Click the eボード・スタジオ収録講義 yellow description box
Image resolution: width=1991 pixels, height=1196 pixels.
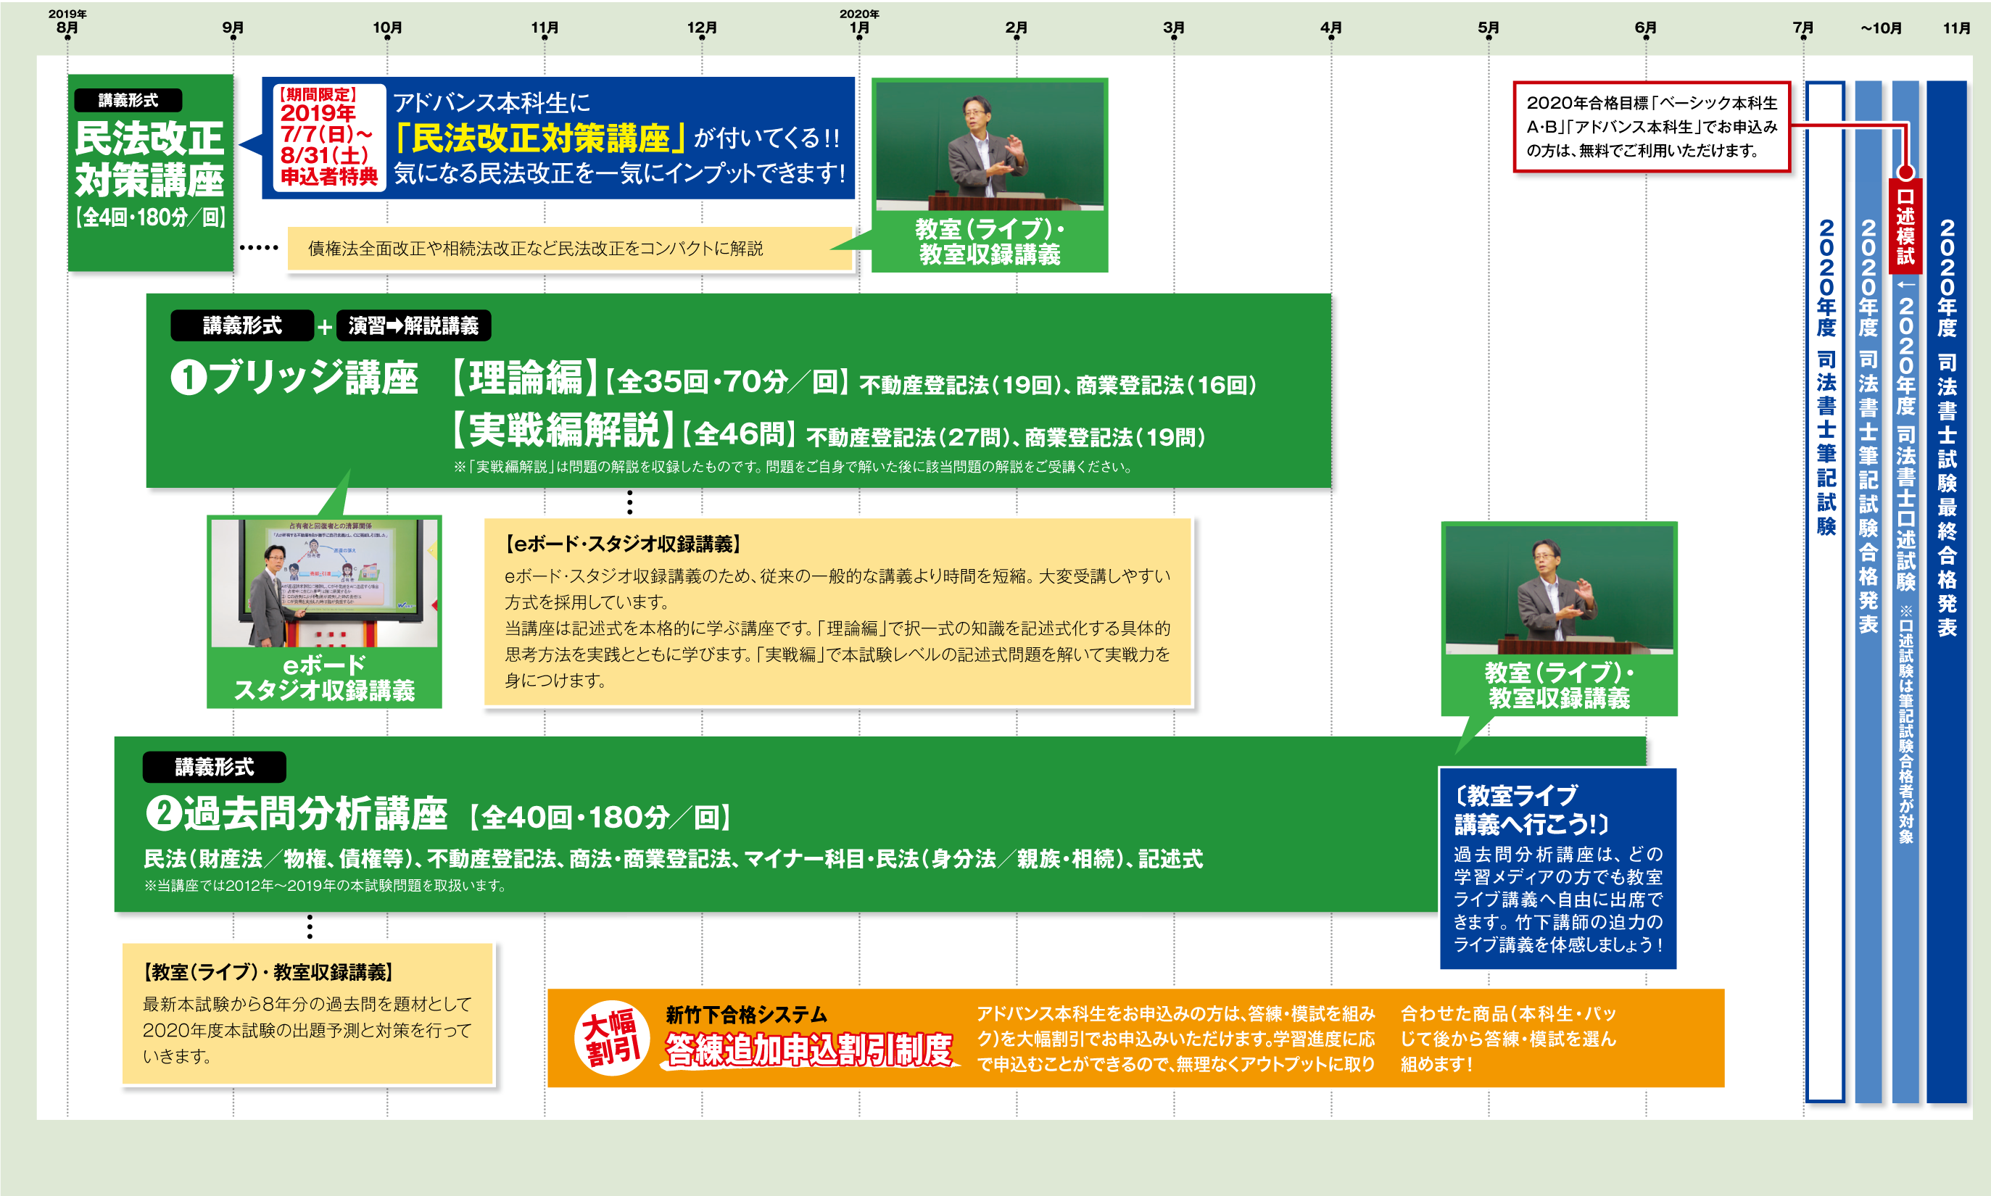coord(837,612)
